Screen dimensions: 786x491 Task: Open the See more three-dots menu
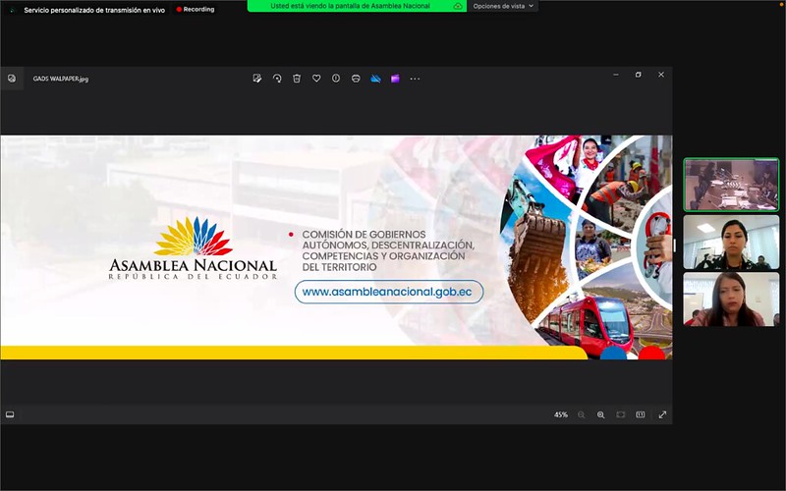(415, 79)
